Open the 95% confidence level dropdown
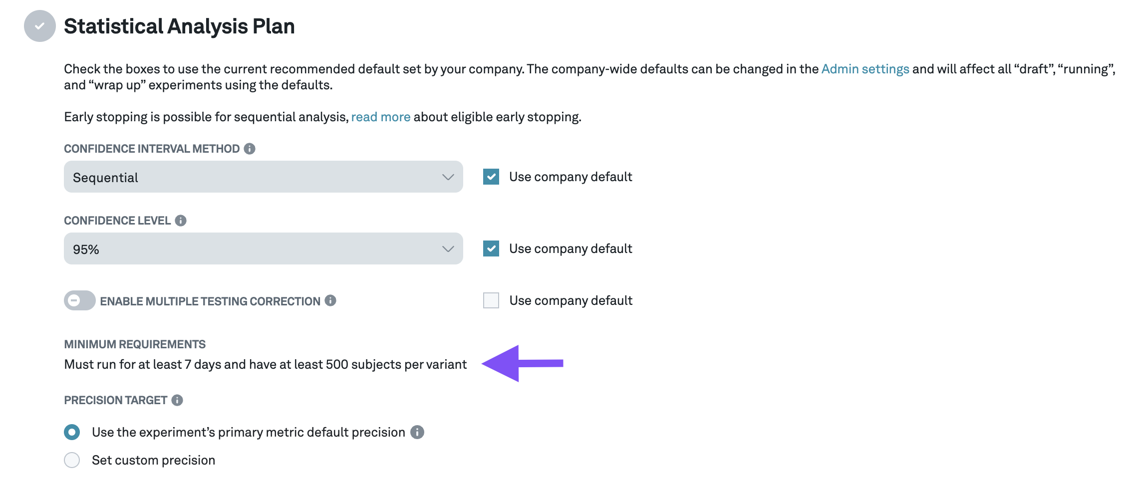The image size is (1144, 490). tap(264, 248)
